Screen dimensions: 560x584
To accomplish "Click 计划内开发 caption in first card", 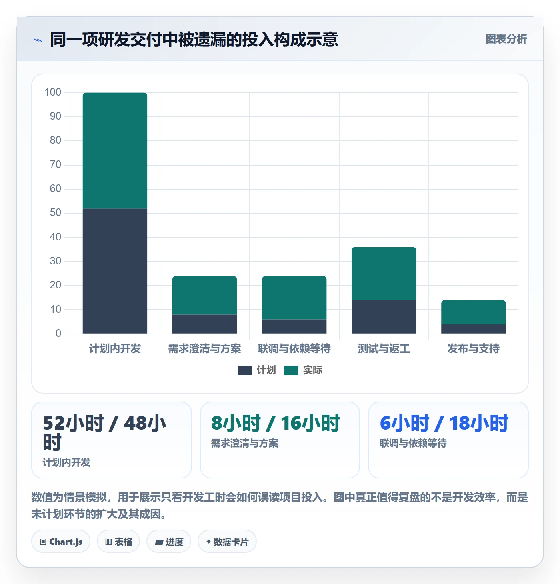I will pos(66,462).
